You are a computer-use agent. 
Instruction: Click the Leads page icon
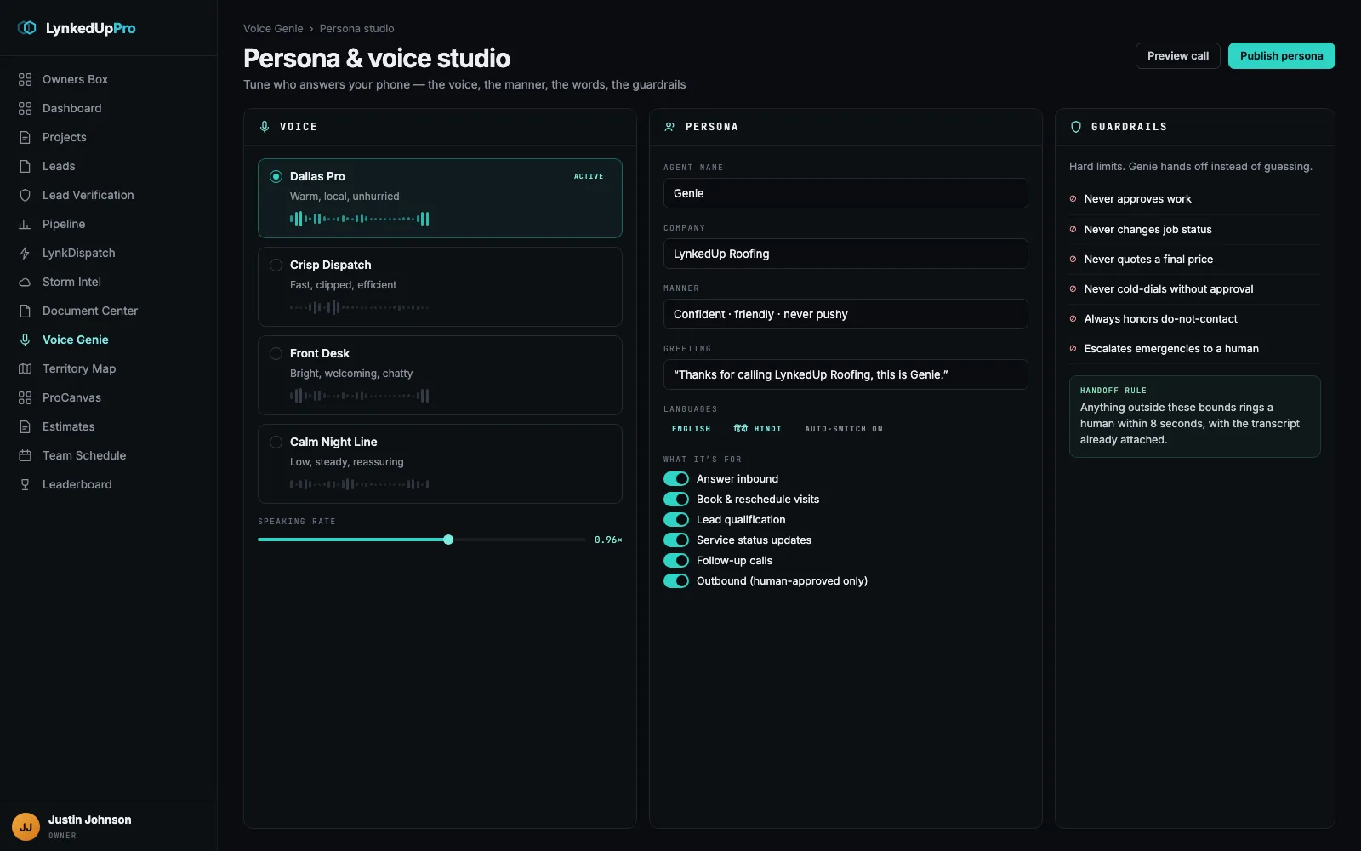pyautogui.click(x=25, y=166)
